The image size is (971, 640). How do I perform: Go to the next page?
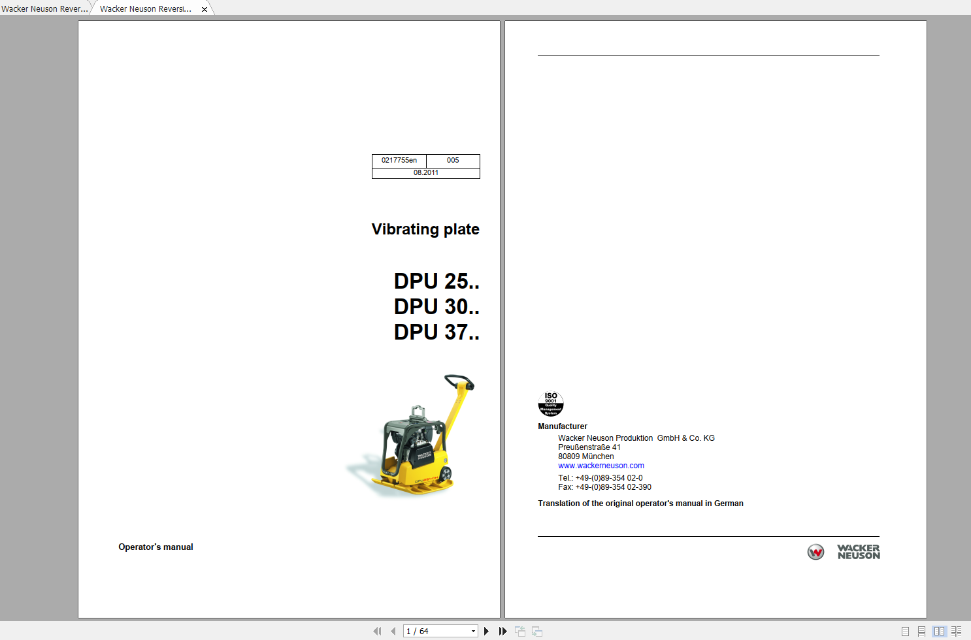pyautogui.click(x=486, y=631)
